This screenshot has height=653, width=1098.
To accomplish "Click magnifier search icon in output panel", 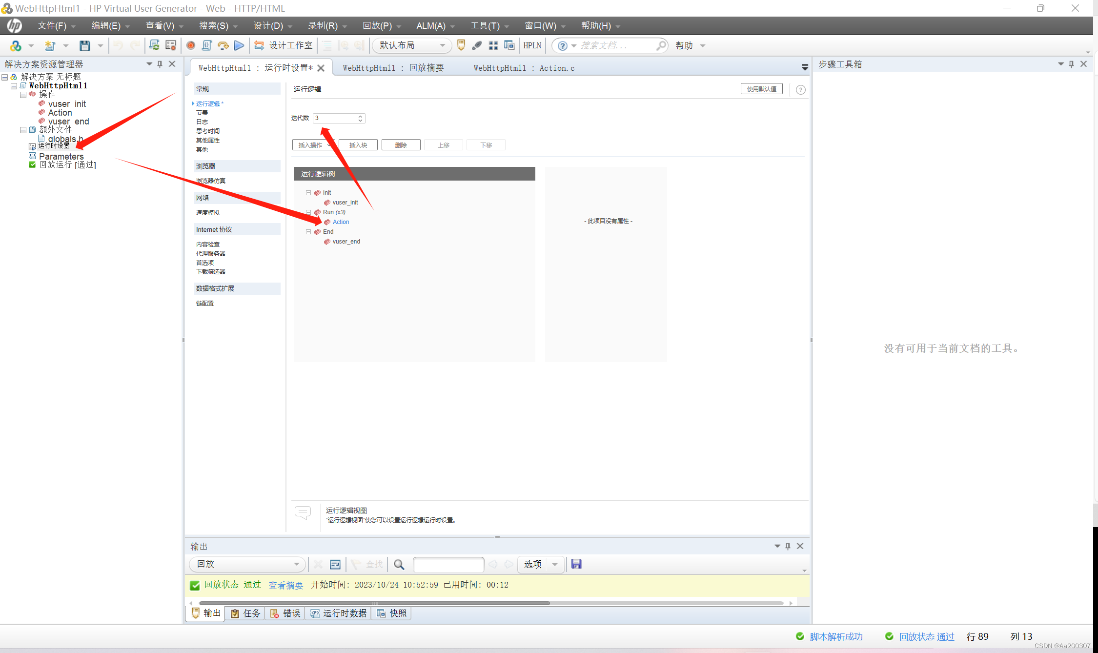I will (x=399, y=564).
